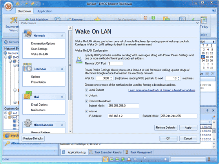Viewport: 219px width, 164px height.
Task: Click the Miscellaneous gear icon
Action: click(28, 123)
